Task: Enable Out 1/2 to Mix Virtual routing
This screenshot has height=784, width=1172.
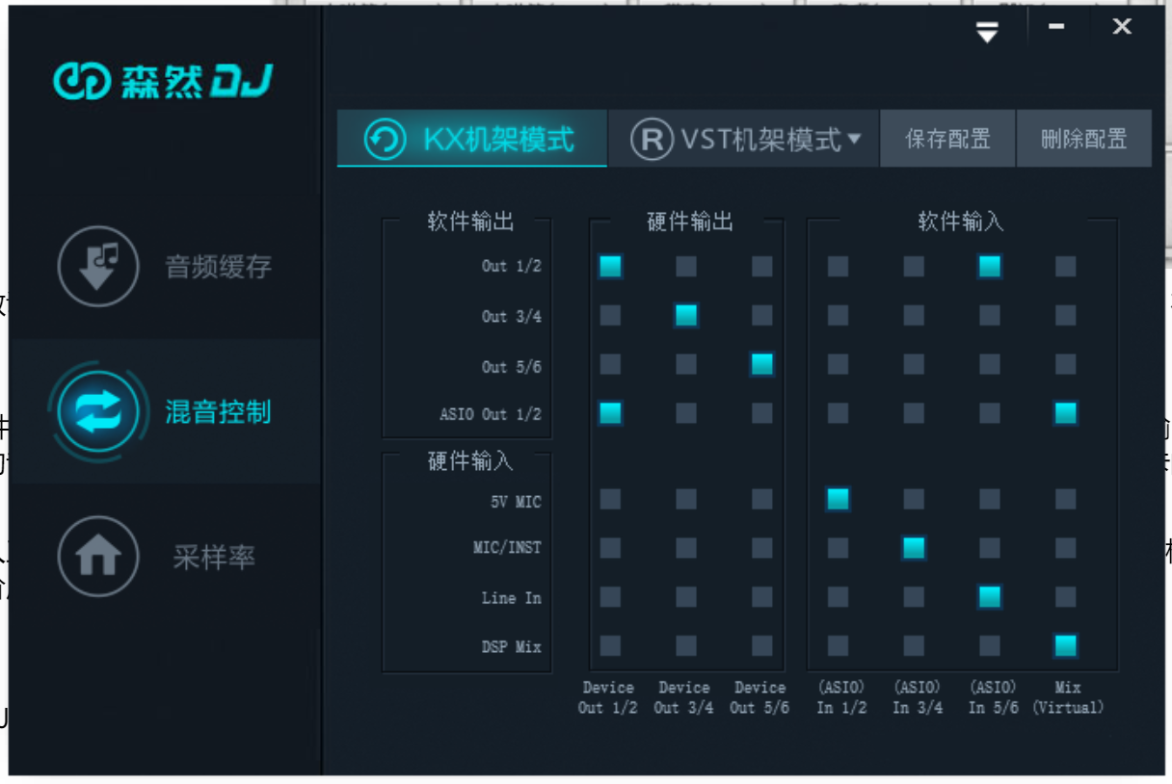Action: [x=1065, y=266]
